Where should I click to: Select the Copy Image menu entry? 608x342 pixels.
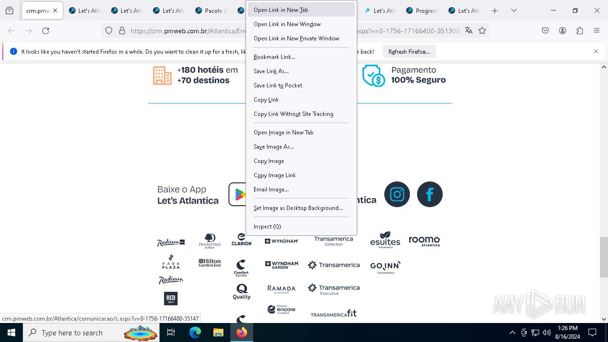tap(301, 161)
